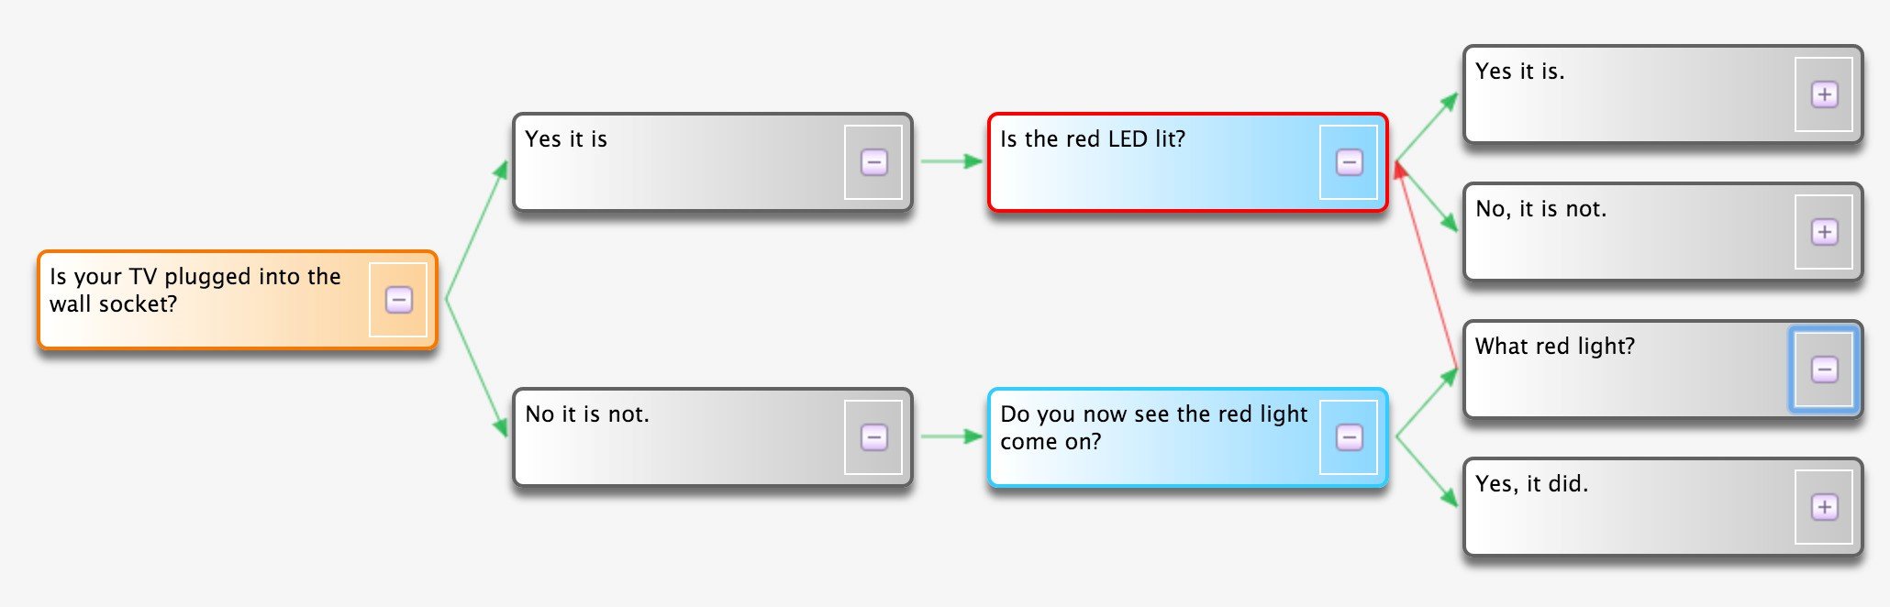Select the 'Yes it is.' top-right box
The width and height of the screenshot is (1890, 607).
click(x=1662, y=94)
